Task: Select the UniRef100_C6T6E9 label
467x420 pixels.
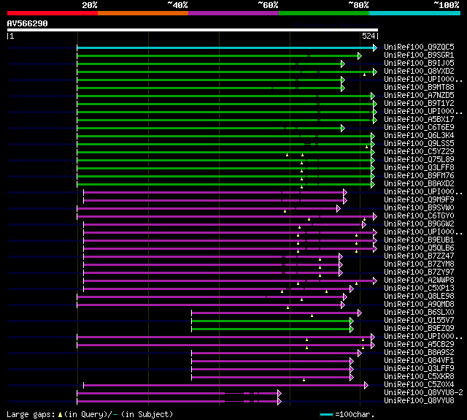Action: (x=419, y=128)
